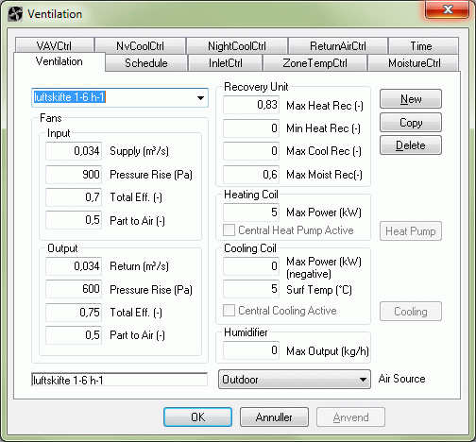Viewport: 476px width, 442px height.
Task: Click the Return (m³/s) input field
Action: [x=74, y=266]
